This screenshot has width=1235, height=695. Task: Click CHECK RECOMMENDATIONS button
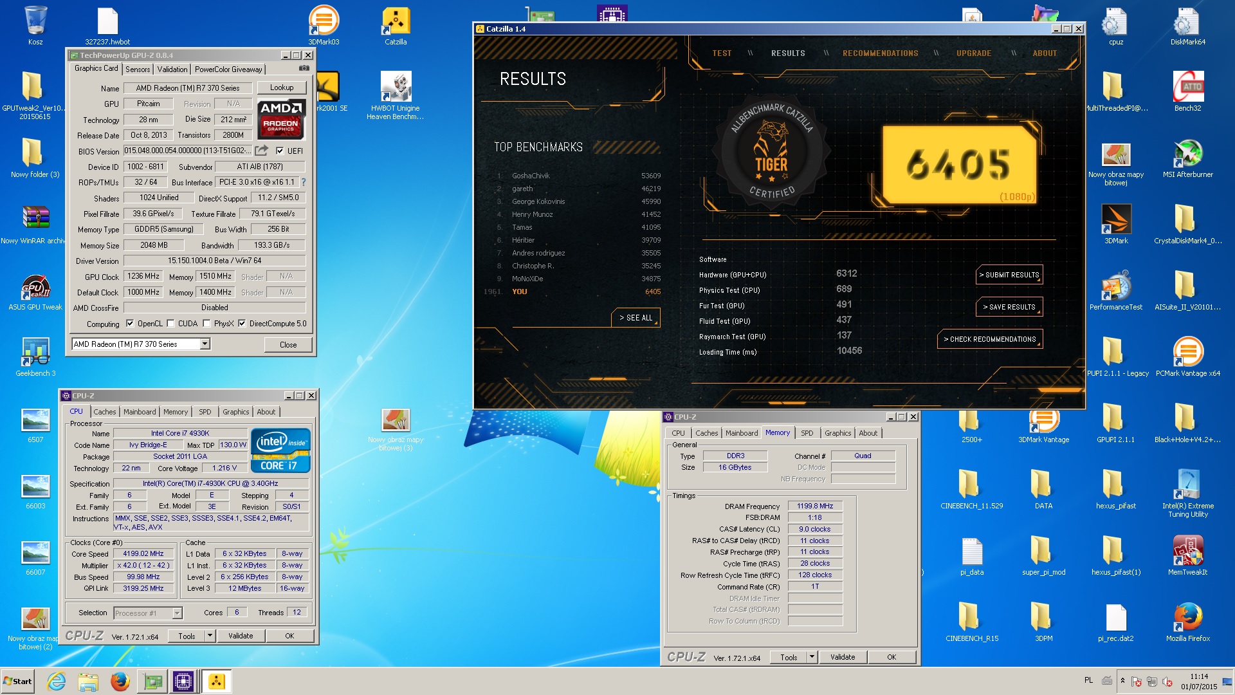[990, 339]
